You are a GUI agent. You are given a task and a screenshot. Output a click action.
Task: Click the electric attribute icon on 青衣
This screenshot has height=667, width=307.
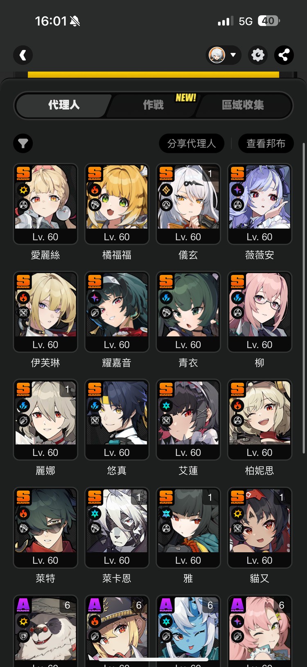[x=166, y=298]
